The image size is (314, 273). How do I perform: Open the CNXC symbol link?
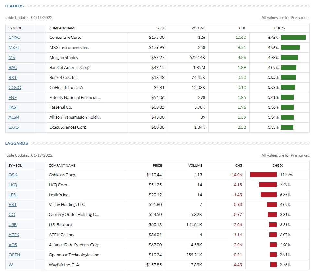14,38
